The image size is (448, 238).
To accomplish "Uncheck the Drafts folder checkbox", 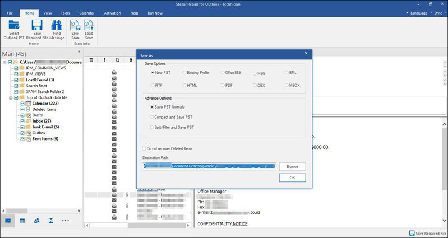I will 22,115.
